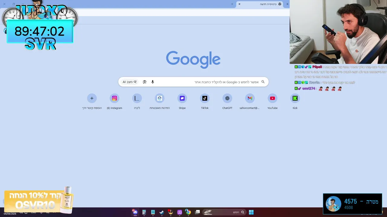Screen dimensions: 387x217
Task: Open Task View on taskbar
Action: pyautogui.click(x=197, y=212)
